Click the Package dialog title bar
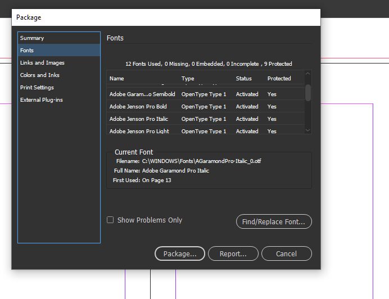The height and width of the screenshot is (299, 389). (x=166, y=17)
